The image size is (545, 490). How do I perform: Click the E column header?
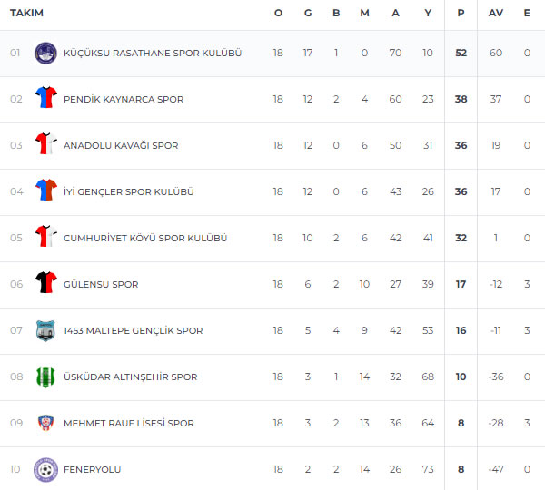coord(527,13)
